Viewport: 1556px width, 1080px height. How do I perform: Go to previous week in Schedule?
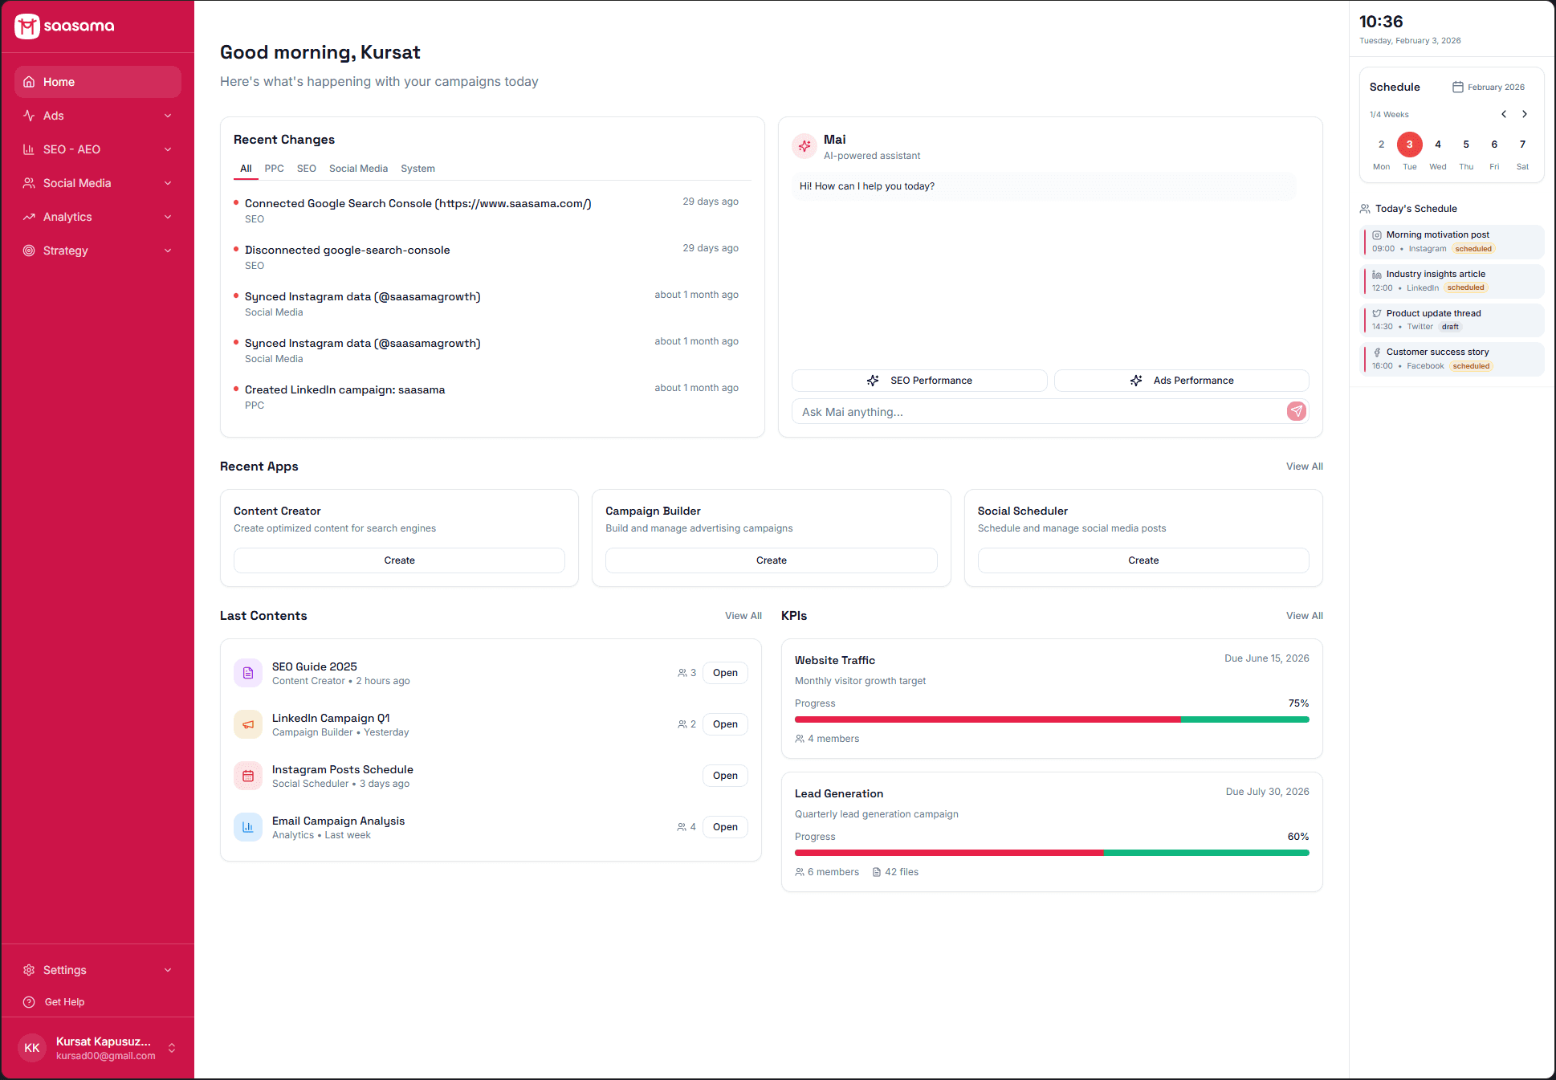click(1504, 114)
